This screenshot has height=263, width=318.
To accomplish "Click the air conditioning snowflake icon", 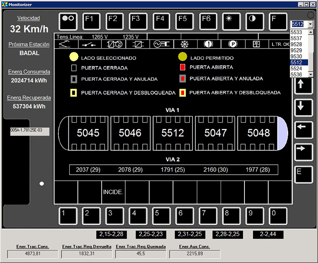I will (184, 44).
